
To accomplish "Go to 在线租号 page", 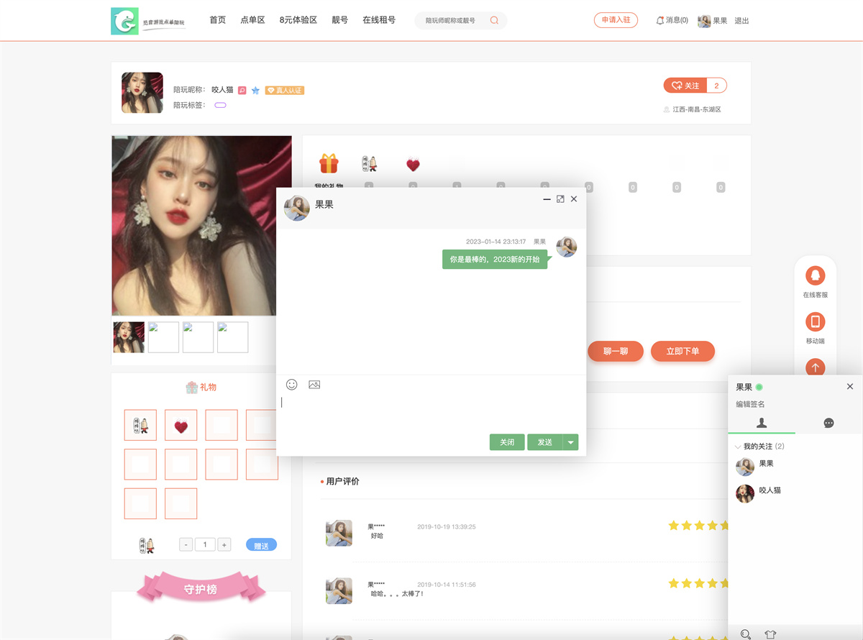I will tap(379, 20).
